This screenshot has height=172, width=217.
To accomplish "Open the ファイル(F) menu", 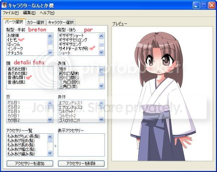I will pos(11,13).
